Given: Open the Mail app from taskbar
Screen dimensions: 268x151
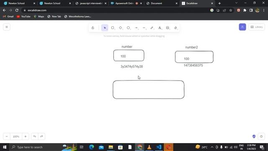Looking at the screenshot, I should pyautogui.click(x=101, y=147).
